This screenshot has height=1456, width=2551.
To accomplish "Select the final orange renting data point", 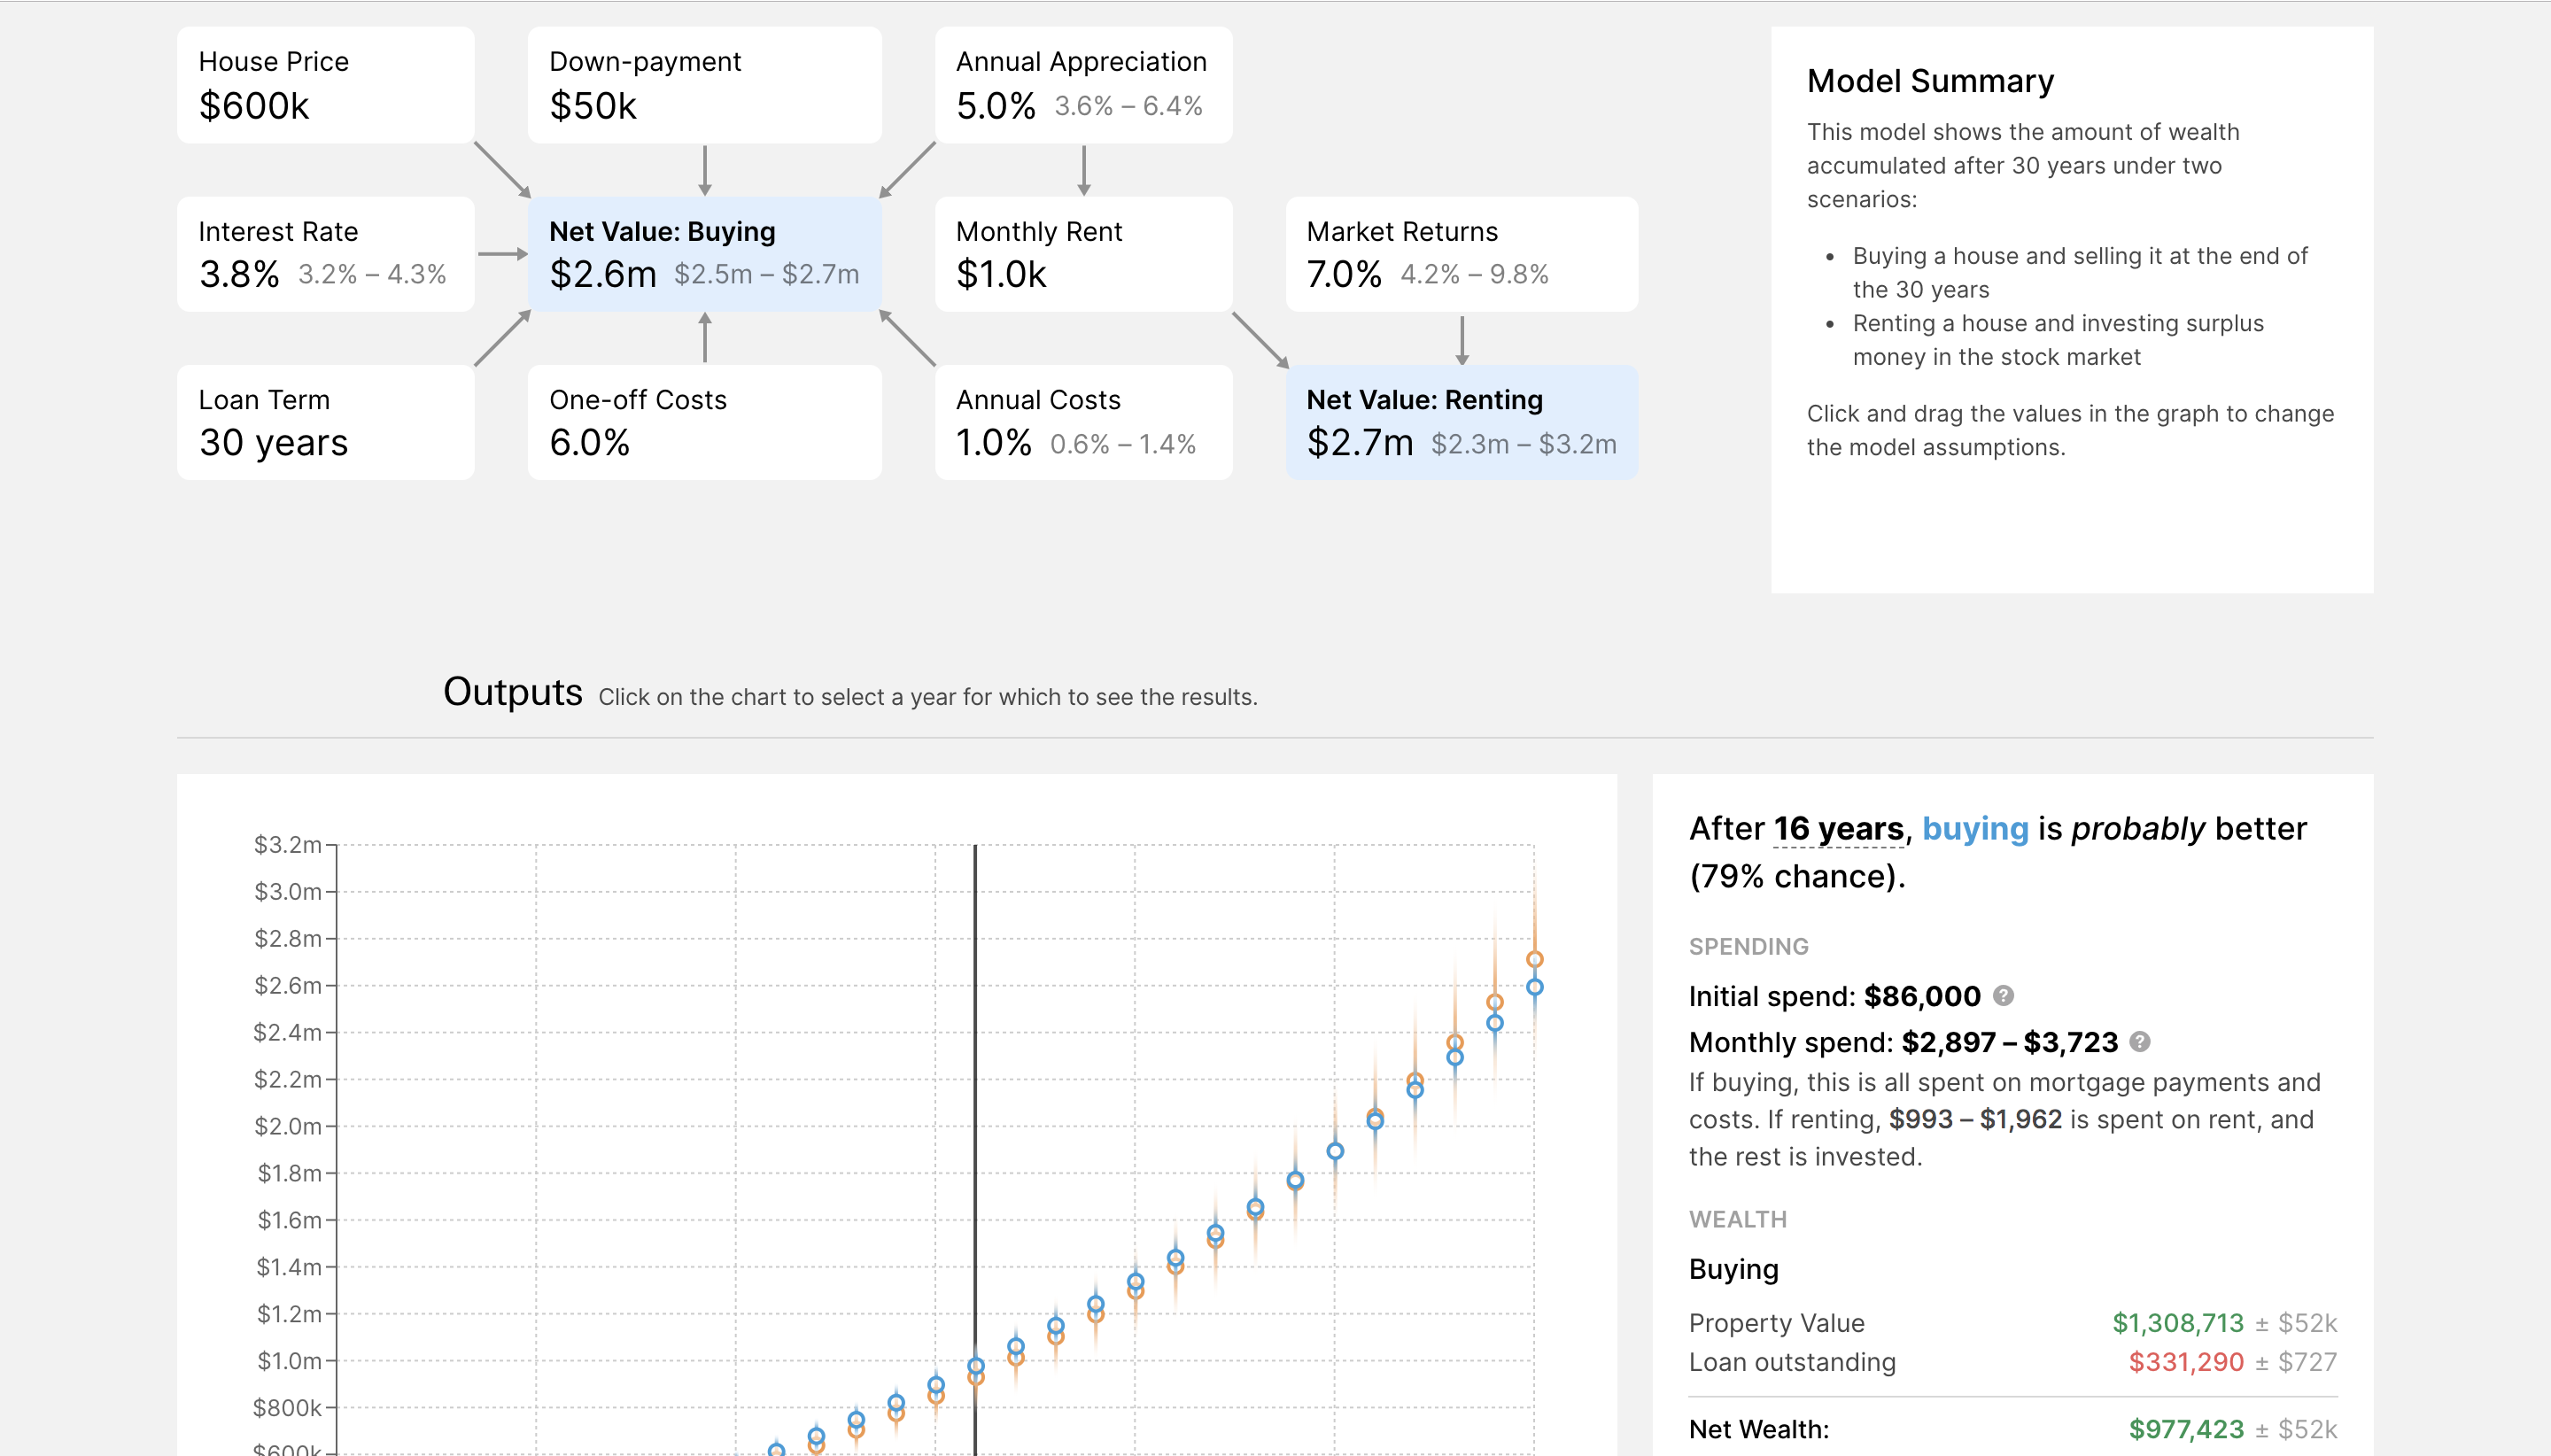I will [x=1534, y=959].
